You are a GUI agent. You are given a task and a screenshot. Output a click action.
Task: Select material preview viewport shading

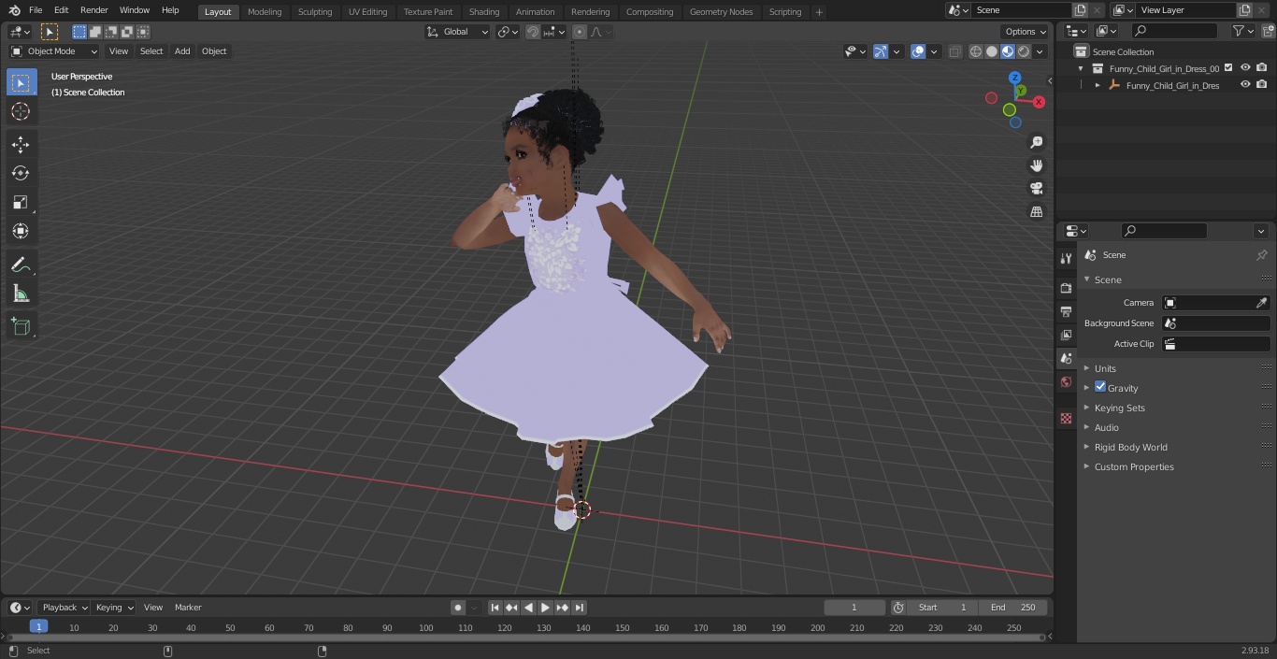coord(1008,51)
